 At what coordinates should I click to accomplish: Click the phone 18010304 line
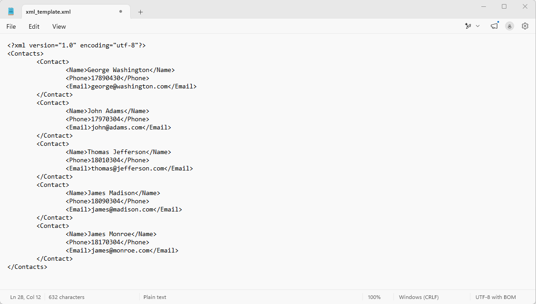point(107,160)
